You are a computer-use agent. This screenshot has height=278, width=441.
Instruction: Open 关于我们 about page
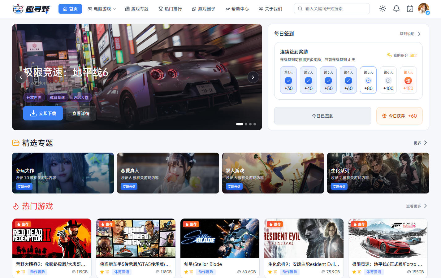[x=270, y=9]
